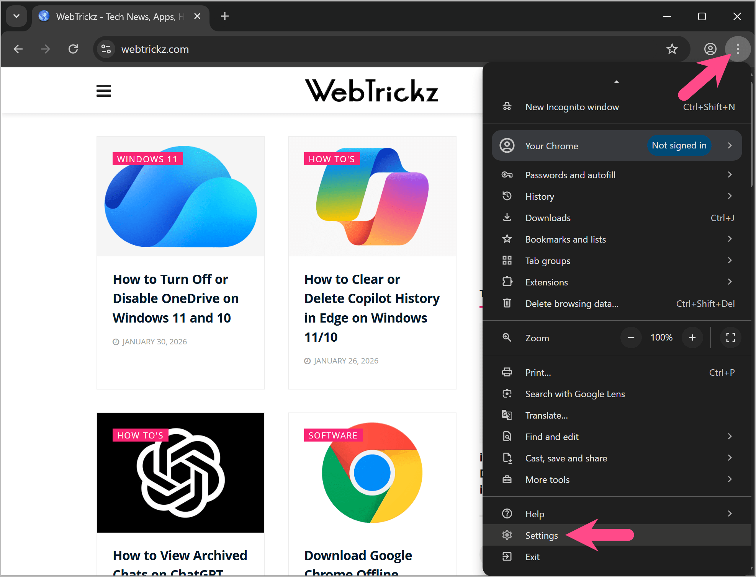
Task: Open Your Chrome profile row
Action: click(x=617, y=146)
